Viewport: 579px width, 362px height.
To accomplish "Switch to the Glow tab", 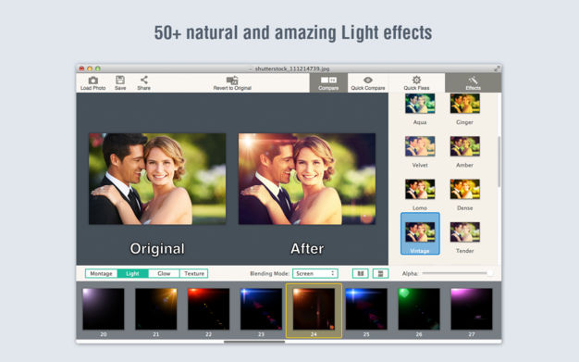I will click(x=164, y=273).
